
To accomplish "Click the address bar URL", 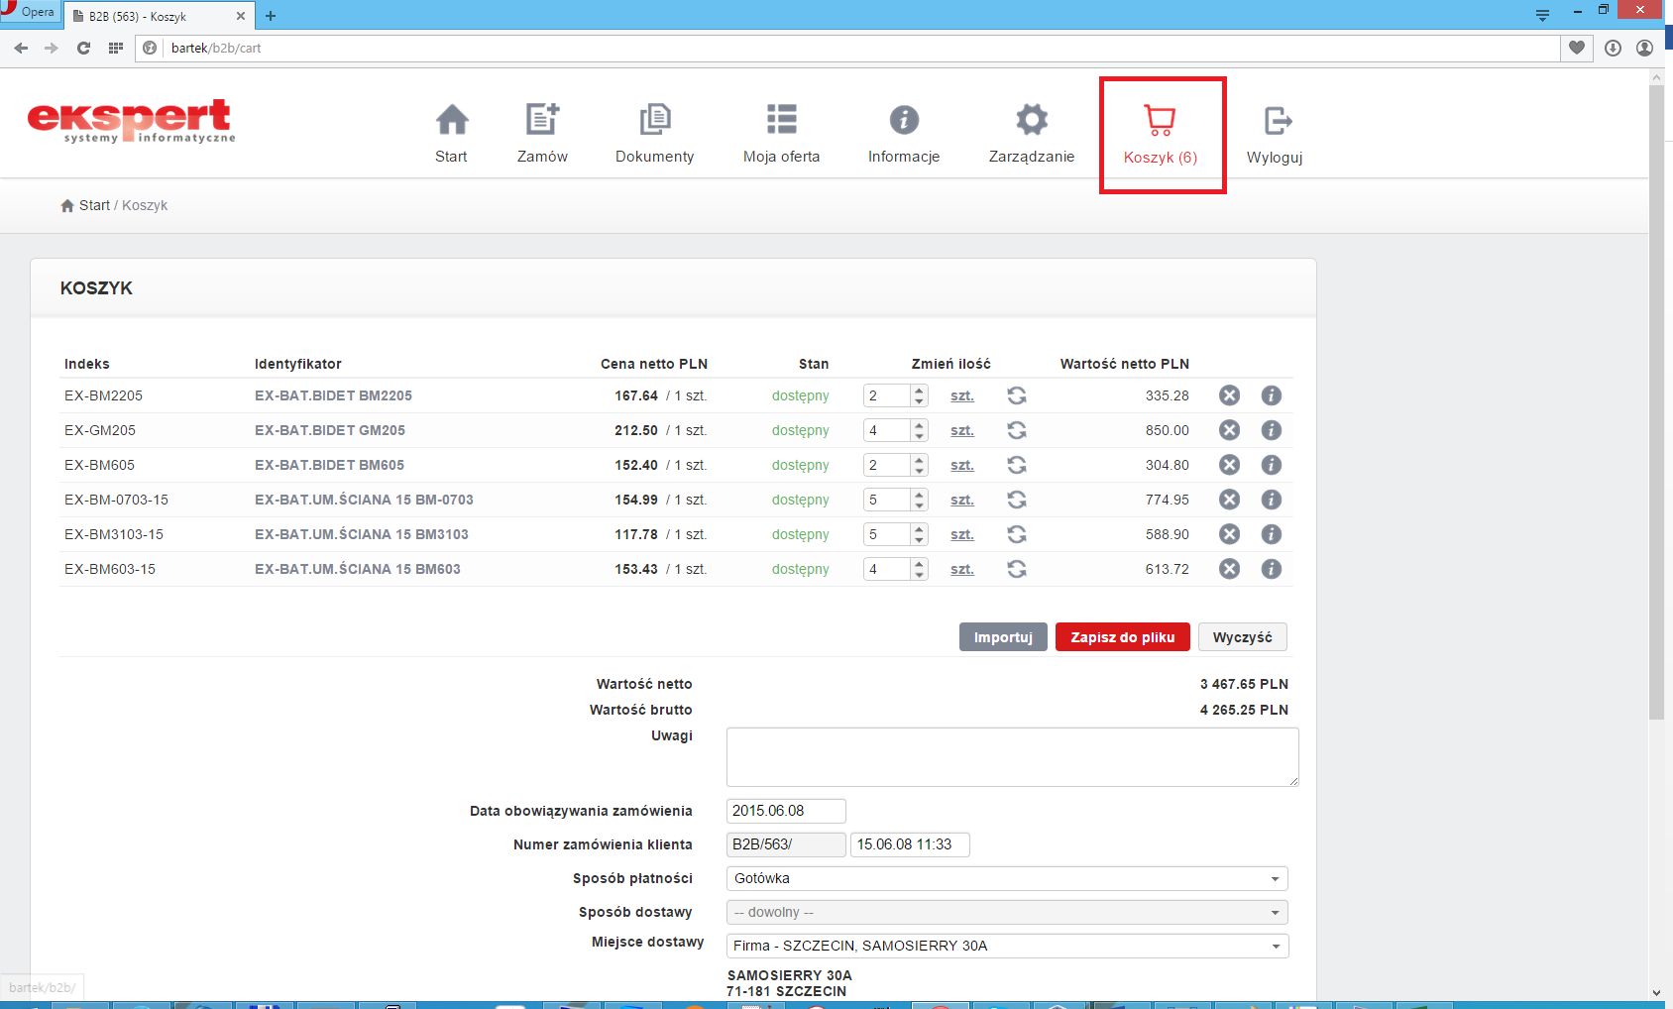I will point(216,48).
